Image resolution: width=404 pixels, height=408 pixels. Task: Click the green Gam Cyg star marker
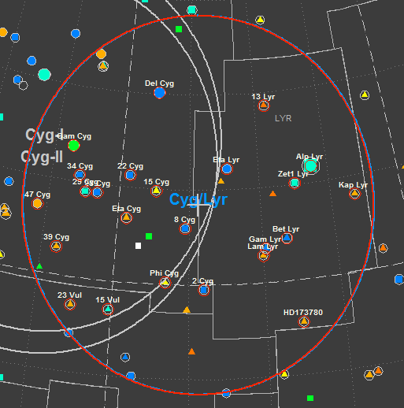(74, 146)
